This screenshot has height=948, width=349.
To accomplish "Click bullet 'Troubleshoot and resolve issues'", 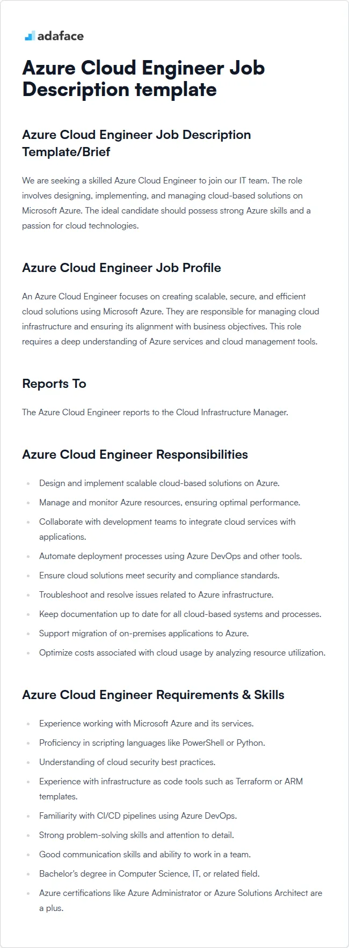I will 156,594.
